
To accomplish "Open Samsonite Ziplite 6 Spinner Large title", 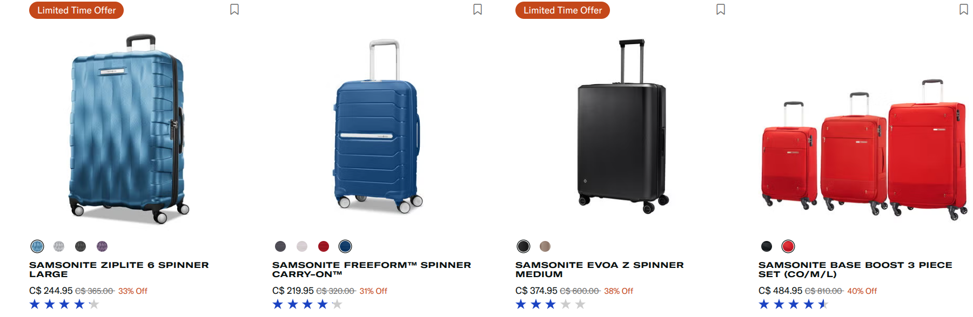I will (119, 270).
